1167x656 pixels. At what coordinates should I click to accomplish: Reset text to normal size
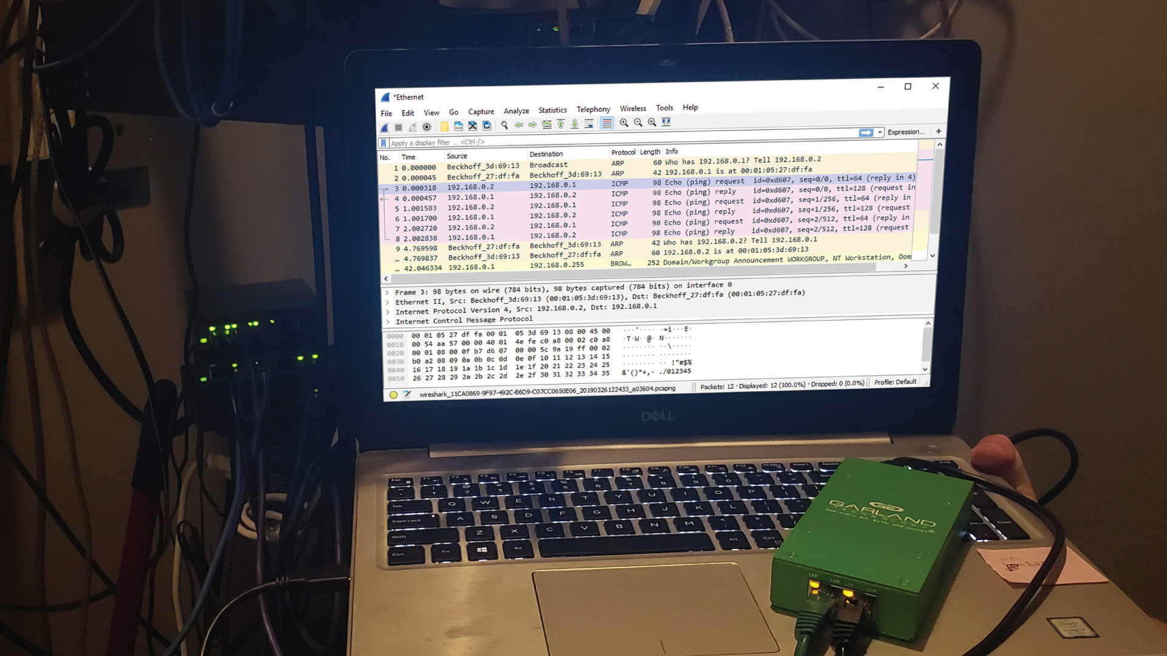click(652, 122)
